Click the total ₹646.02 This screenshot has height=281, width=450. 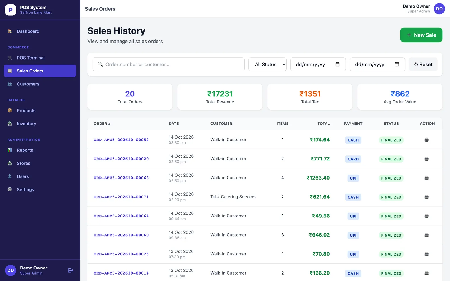coord(319,235)
